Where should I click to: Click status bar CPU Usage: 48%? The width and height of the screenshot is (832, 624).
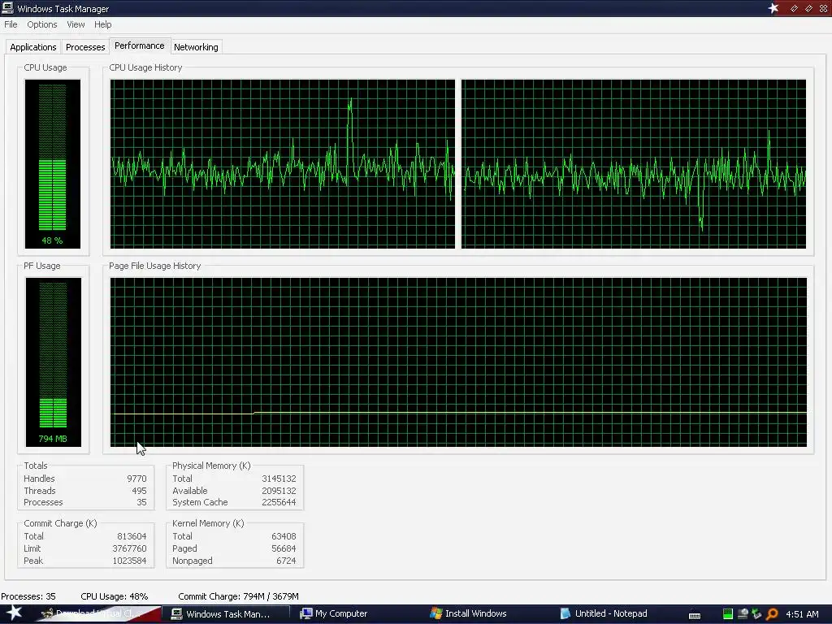click(x=114, y=596)
